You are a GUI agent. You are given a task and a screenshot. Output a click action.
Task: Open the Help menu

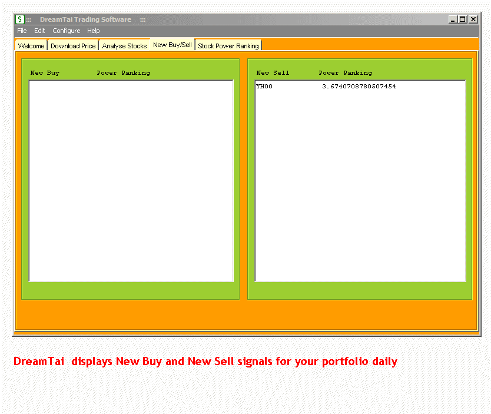94,31
